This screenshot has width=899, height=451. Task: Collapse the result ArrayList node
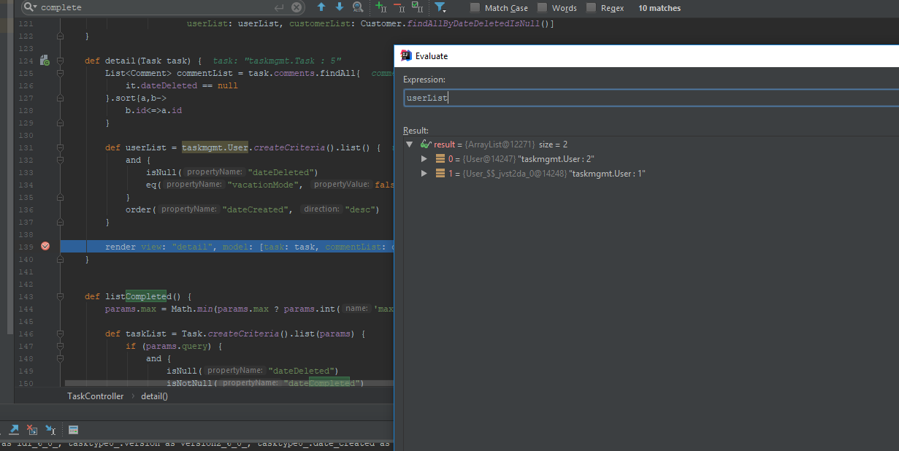pos(410,144)
